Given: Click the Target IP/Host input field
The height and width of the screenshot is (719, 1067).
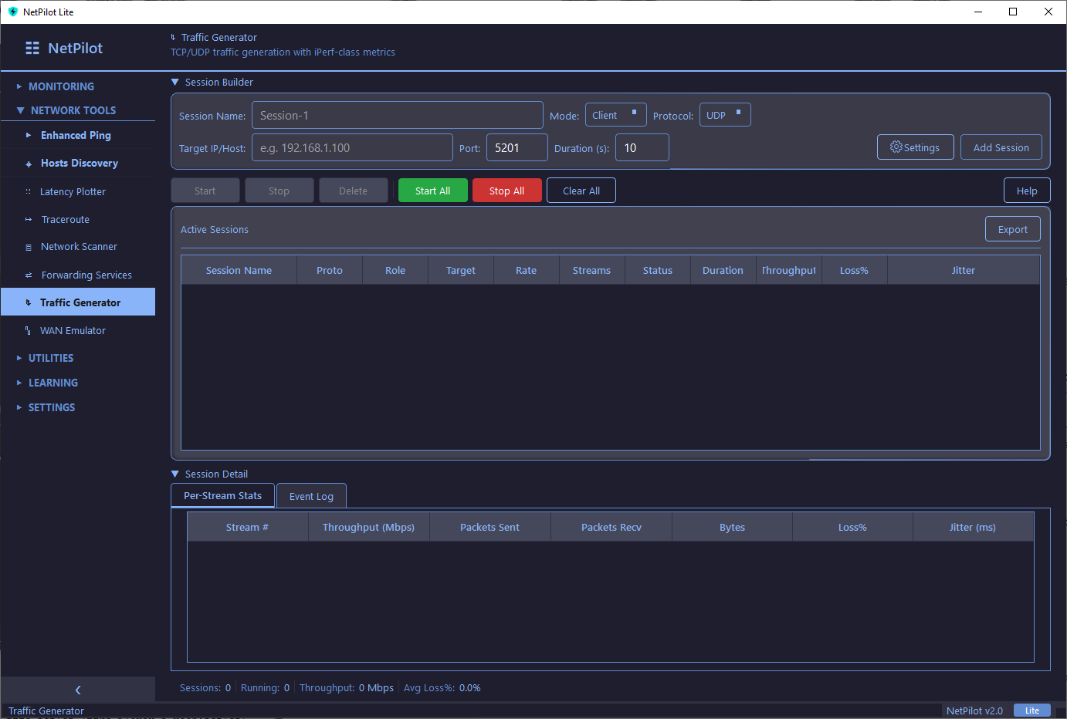Looking at the screenshot, I should point(352,147).
